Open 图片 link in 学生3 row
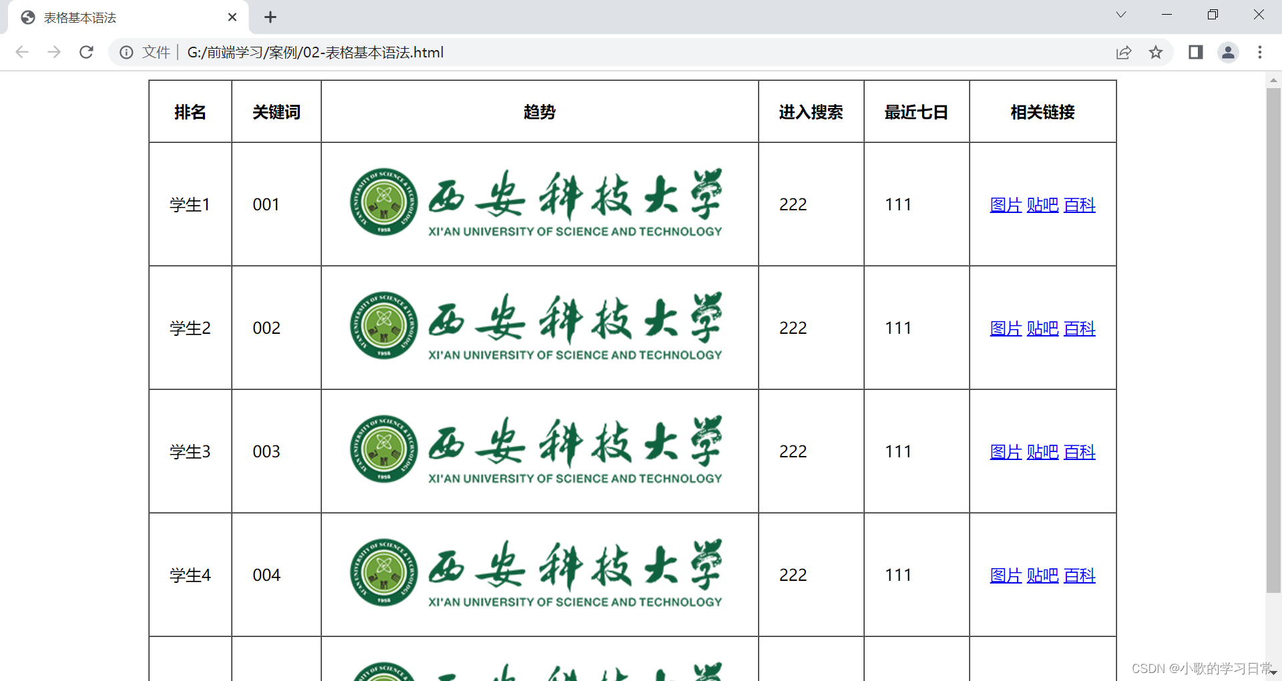 (1006, 452)
